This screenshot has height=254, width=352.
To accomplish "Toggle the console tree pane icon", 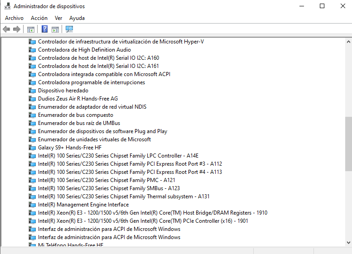I will (x=31, y=29).
